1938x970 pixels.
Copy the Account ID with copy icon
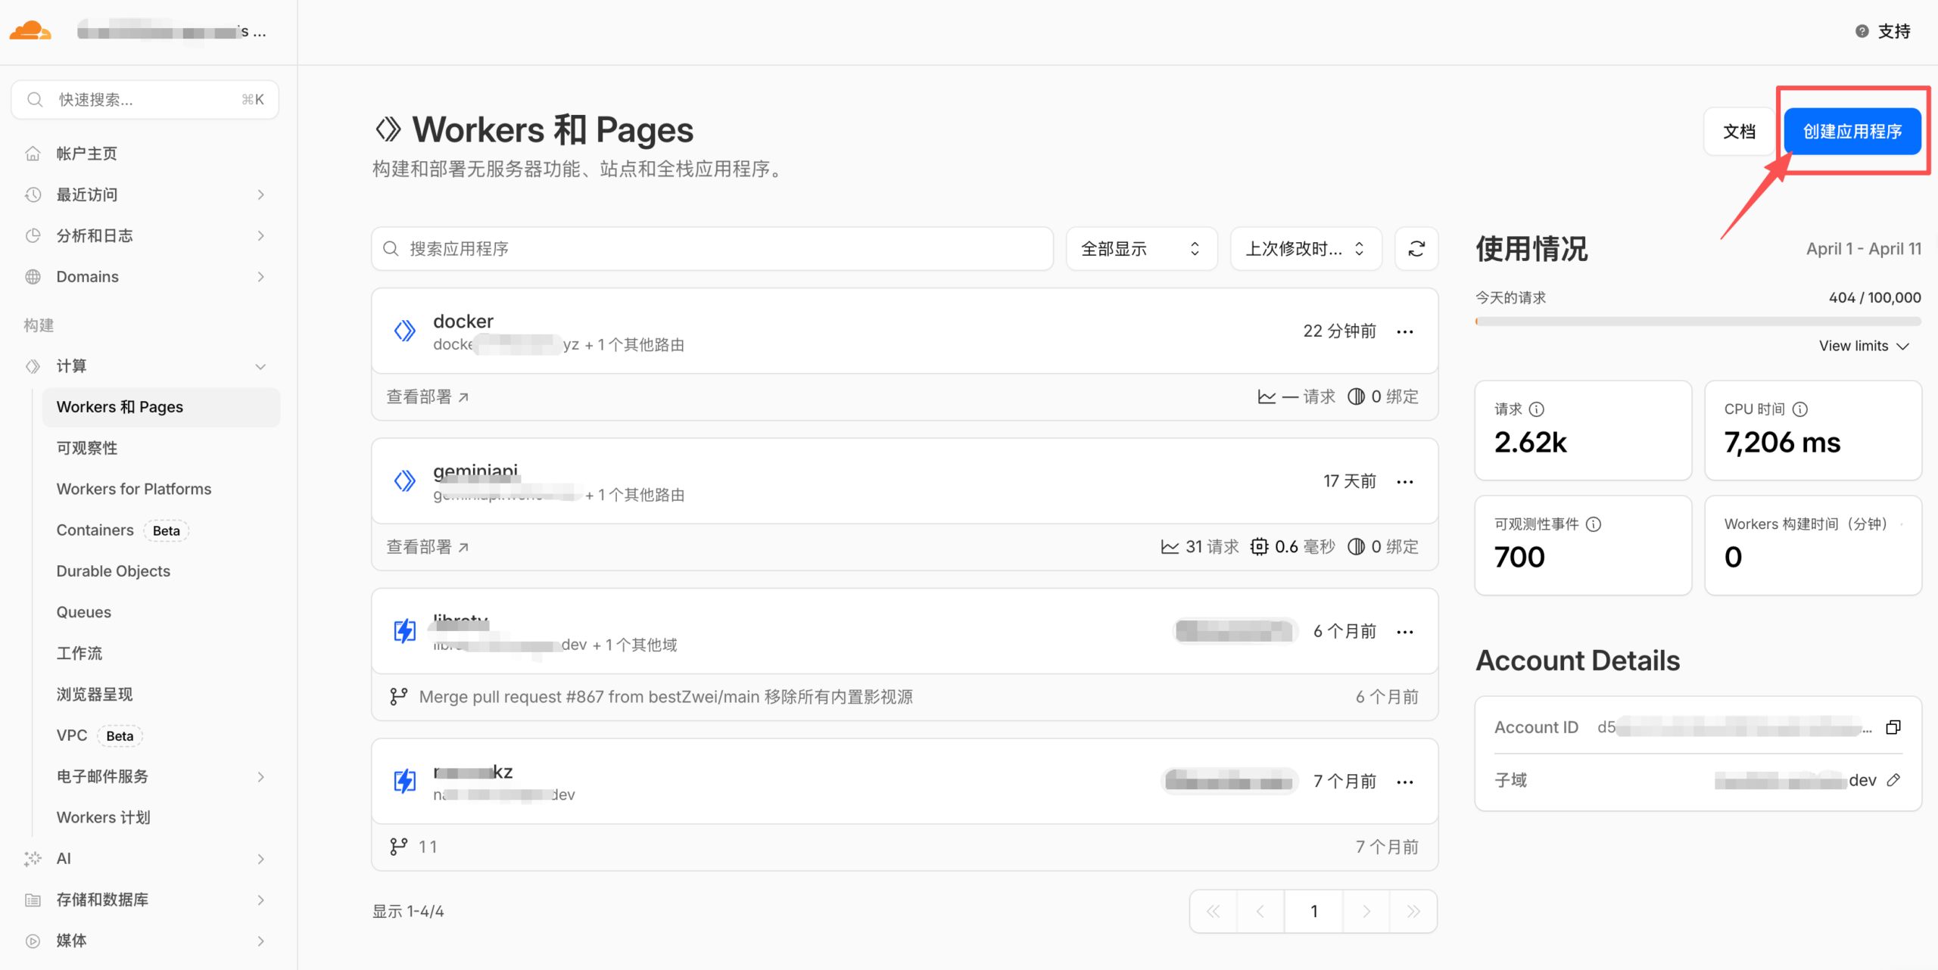(x=1893, y=727)
